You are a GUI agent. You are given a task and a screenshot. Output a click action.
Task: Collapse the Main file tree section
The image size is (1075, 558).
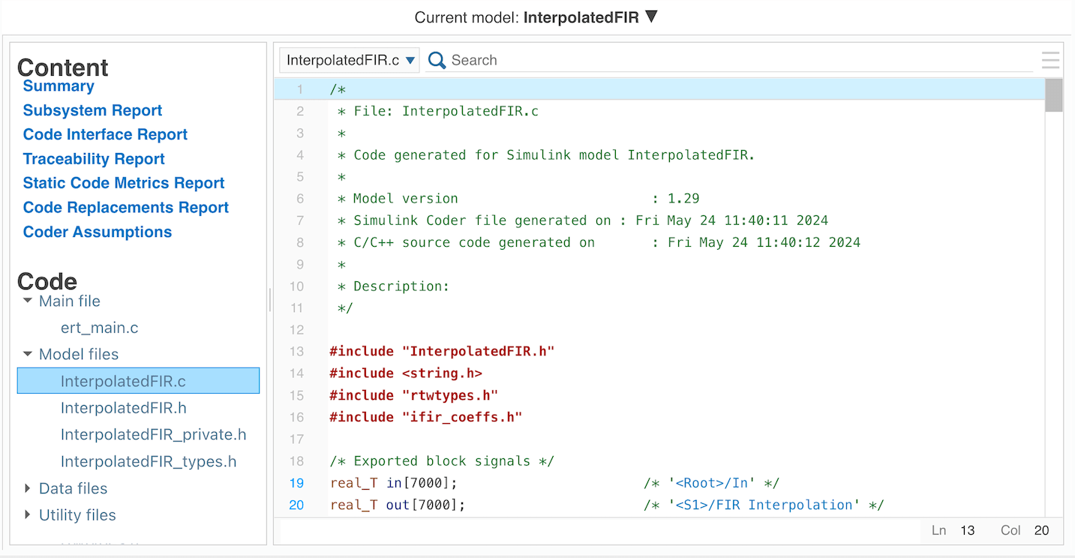28,301
